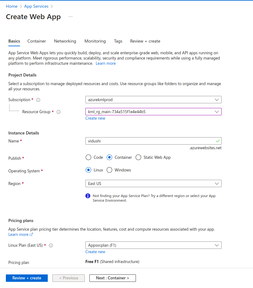Select the Code publish option
The height and width of the screenshot is (288, 253).
point(88,157)
